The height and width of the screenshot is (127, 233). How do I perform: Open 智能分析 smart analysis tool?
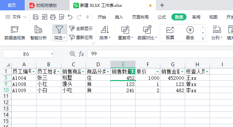tap(39, 33)
